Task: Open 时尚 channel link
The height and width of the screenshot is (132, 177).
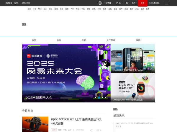Action: click(x=99, y=9)
